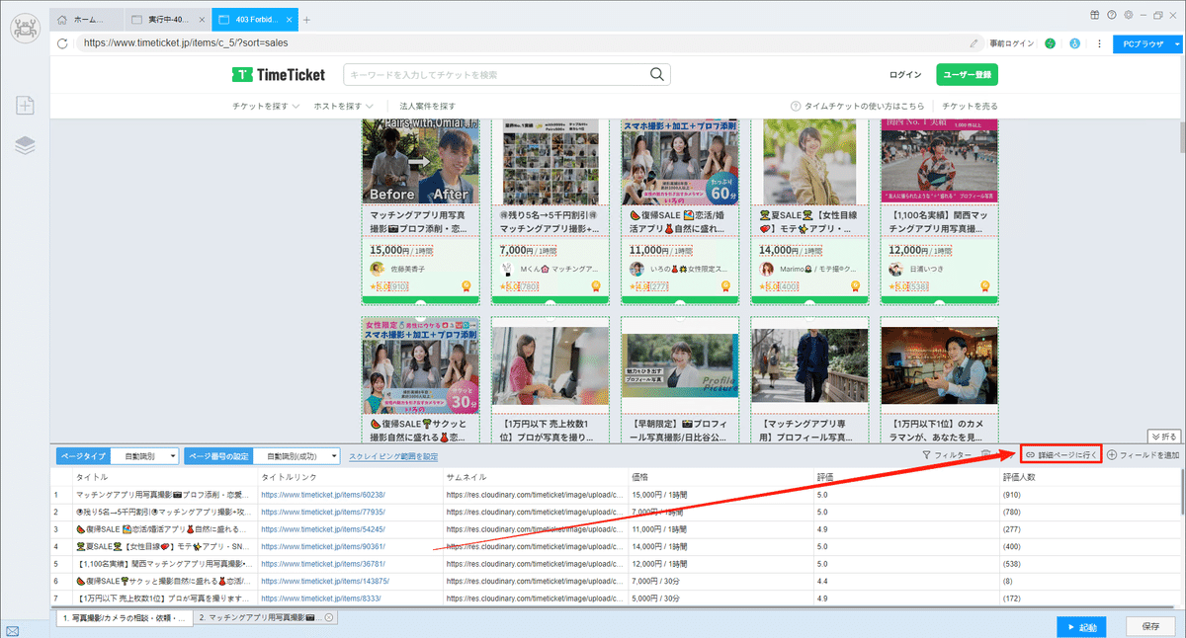Click the new task plus icon in sidebar
Screen dimensions: 1186x638
tap(26, 105)
